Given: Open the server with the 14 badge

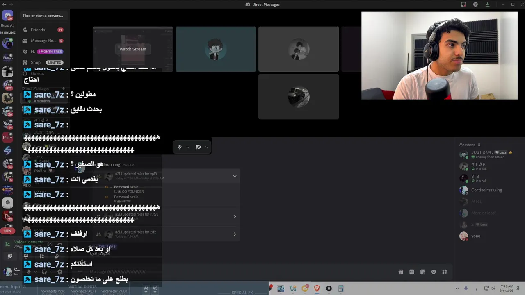Looking at the screenshot, I should (7, 125).
